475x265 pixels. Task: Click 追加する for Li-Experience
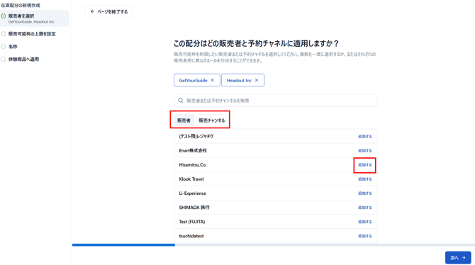(x=364, y=193)
